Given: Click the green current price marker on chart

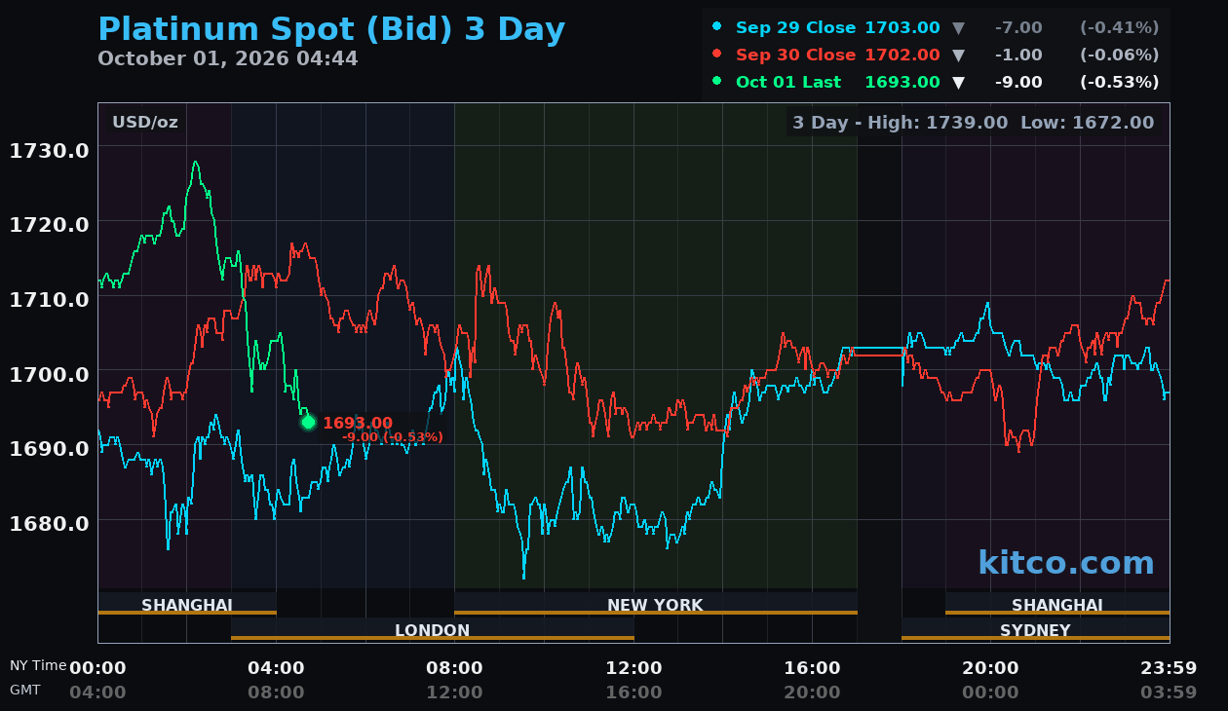Looking at the screenshot, I should 308,422.
